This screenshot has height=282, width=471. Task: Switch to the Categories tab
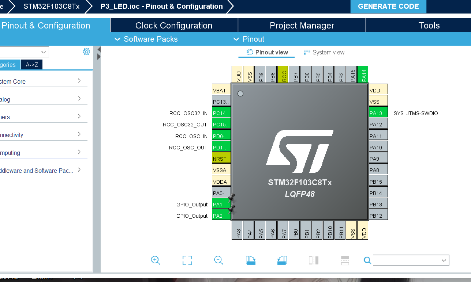[x=10, y=65]
